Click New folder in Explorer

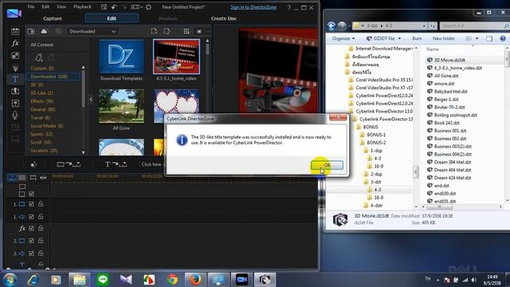coord(444,38)
